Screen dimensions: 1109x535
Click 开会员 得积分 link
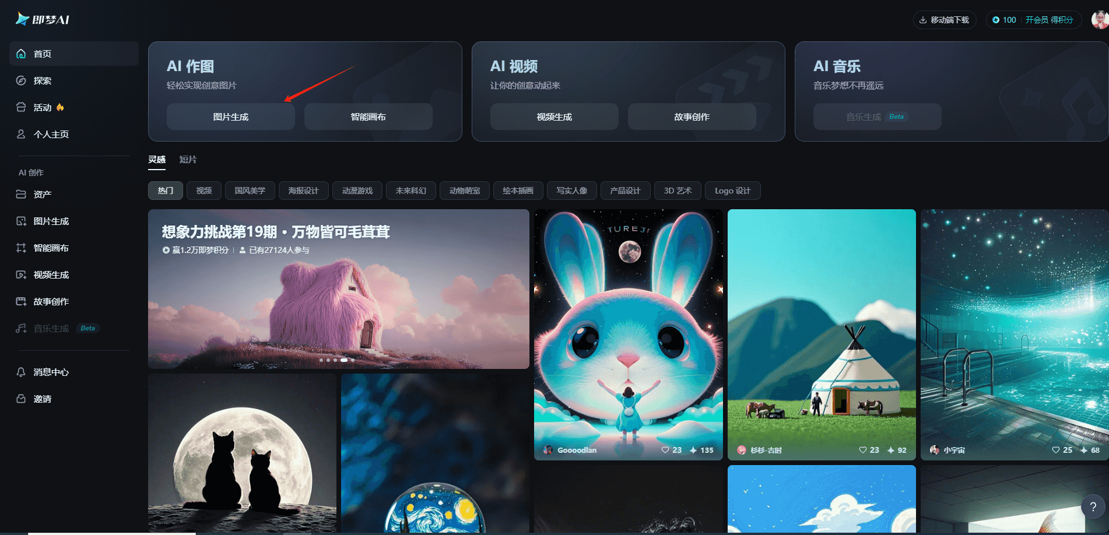point(1050,20)
